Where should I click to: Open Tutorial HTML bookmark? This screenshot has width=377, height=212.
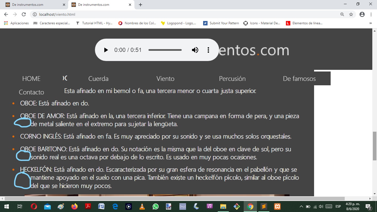click(x=94, y=23)
